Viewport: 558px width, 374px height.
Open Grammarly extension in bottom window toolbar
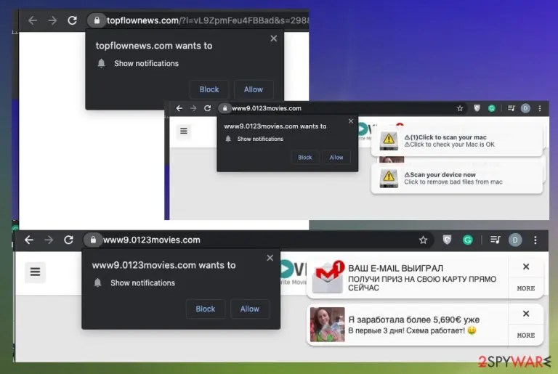(468, 240)
